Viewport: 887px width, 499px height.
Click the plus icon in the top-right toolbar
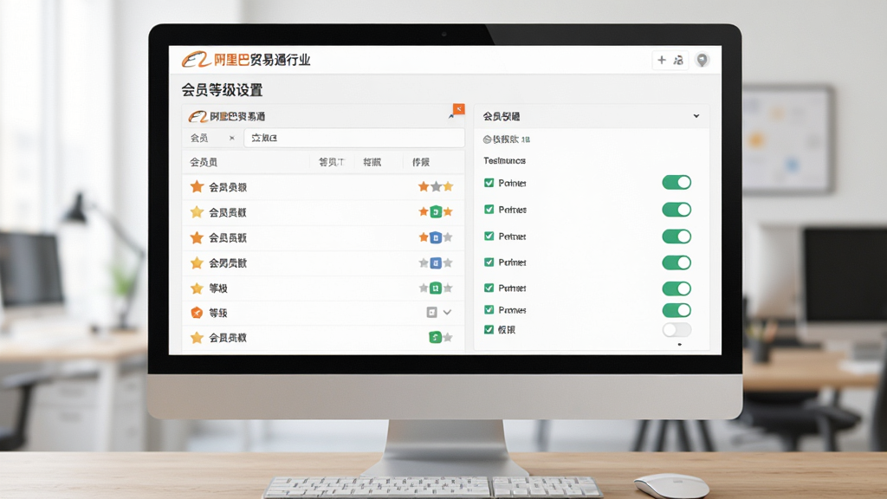point(661,60)
